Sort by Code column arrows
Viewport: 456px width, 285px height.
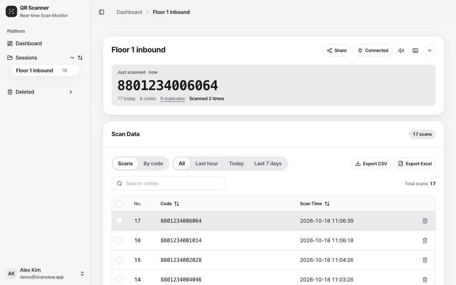pyautogui.click(x=177, y=204)
